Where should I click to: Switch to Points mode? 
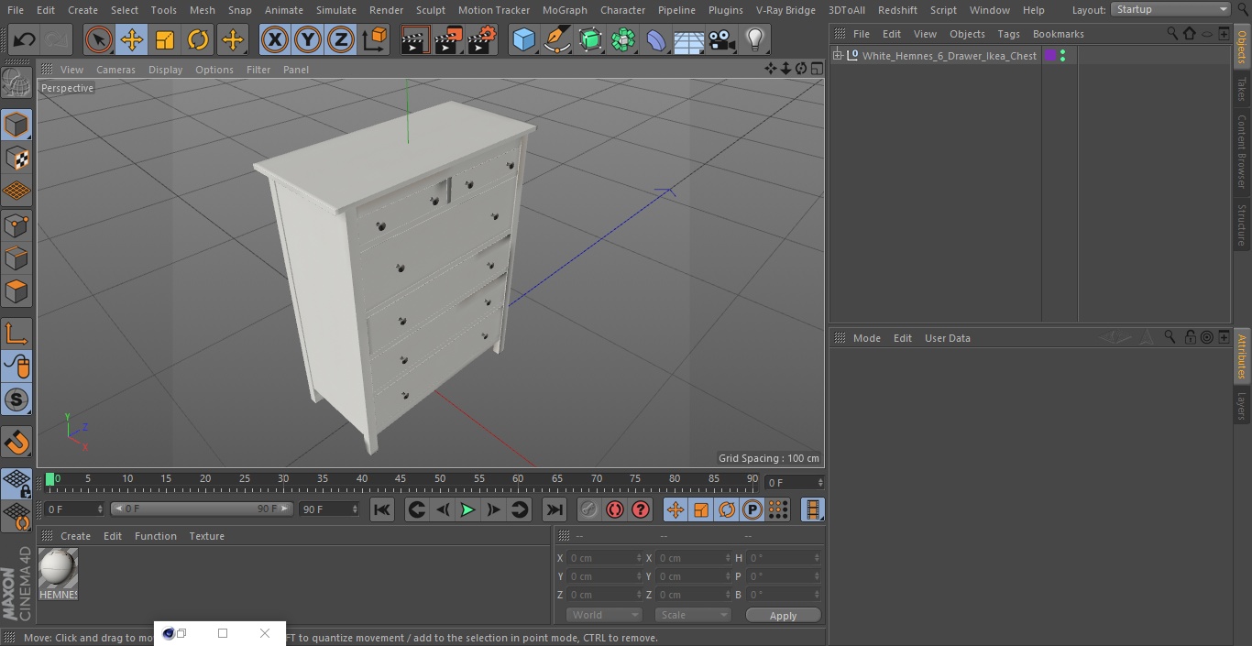click(16, 224)
